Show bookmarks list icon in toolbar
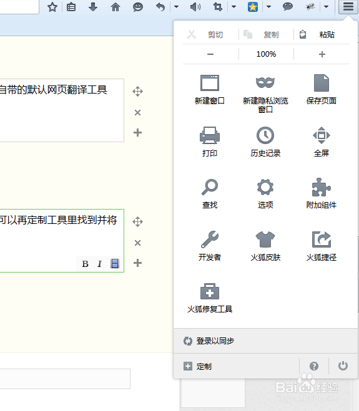 [71, 7]
